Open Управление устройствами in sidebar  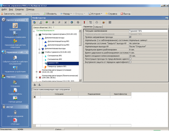click(15, 69)
